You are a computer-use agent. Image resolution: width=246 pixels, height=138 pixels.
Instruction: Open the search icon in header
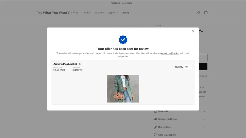point(199,13)
